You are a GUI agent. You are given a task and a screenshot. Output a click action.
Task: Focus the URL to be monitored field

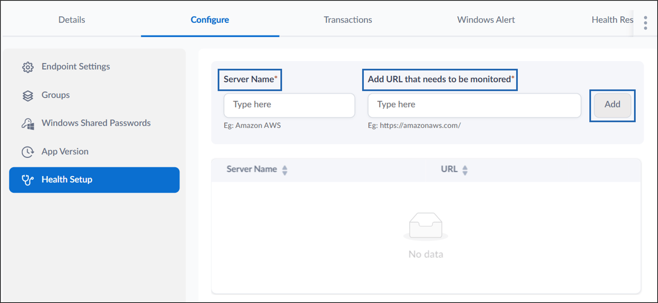(x=474, y=105)
